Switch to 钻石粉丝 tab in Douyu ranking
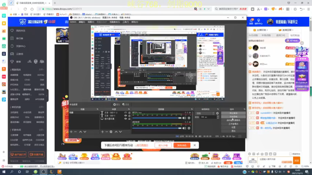 tap(295, 35)
